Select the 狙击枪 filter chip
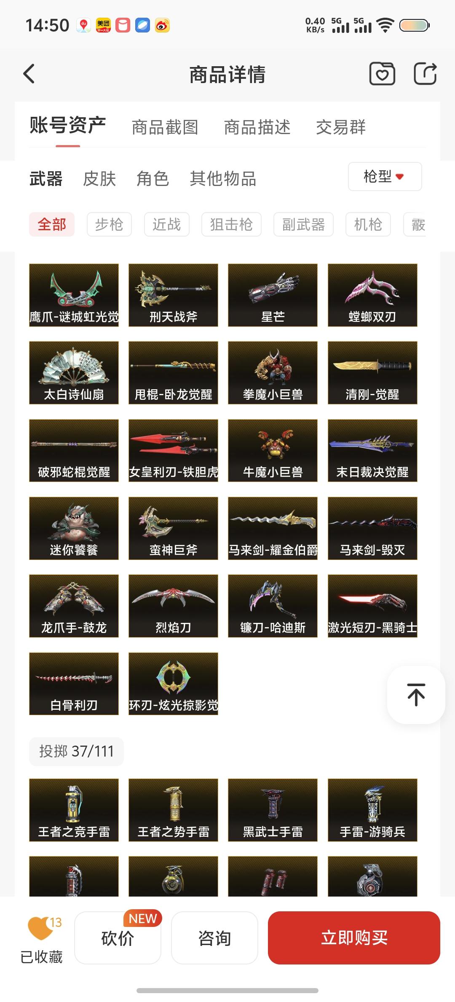 click(x=231, y=224)
